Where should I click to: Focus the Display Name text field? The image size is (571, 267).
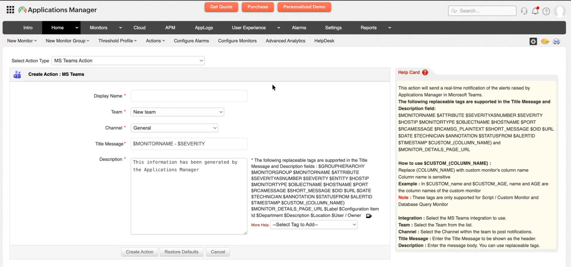pyautogui.click(x=189, y=96)
